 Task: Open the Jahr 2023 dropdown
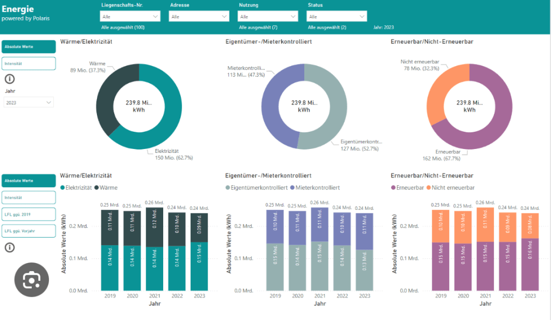(x=29, y=102)
